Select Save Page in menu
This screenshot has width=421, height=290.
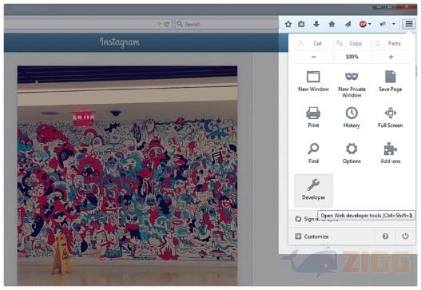391,81
